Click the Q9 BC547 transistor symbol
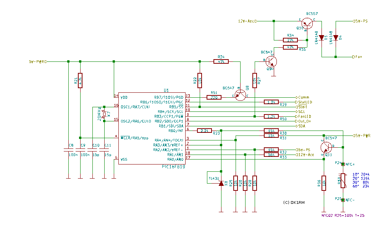The image size is (391, 229). pos(272,61)
